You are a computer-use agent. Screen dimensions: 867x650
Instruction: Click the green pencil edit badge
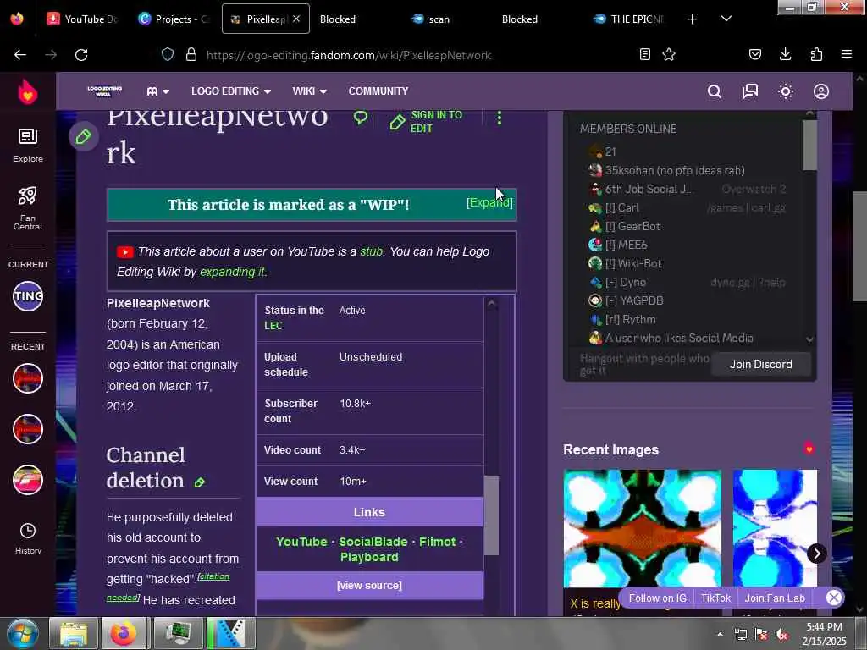(x=84, y=136)
